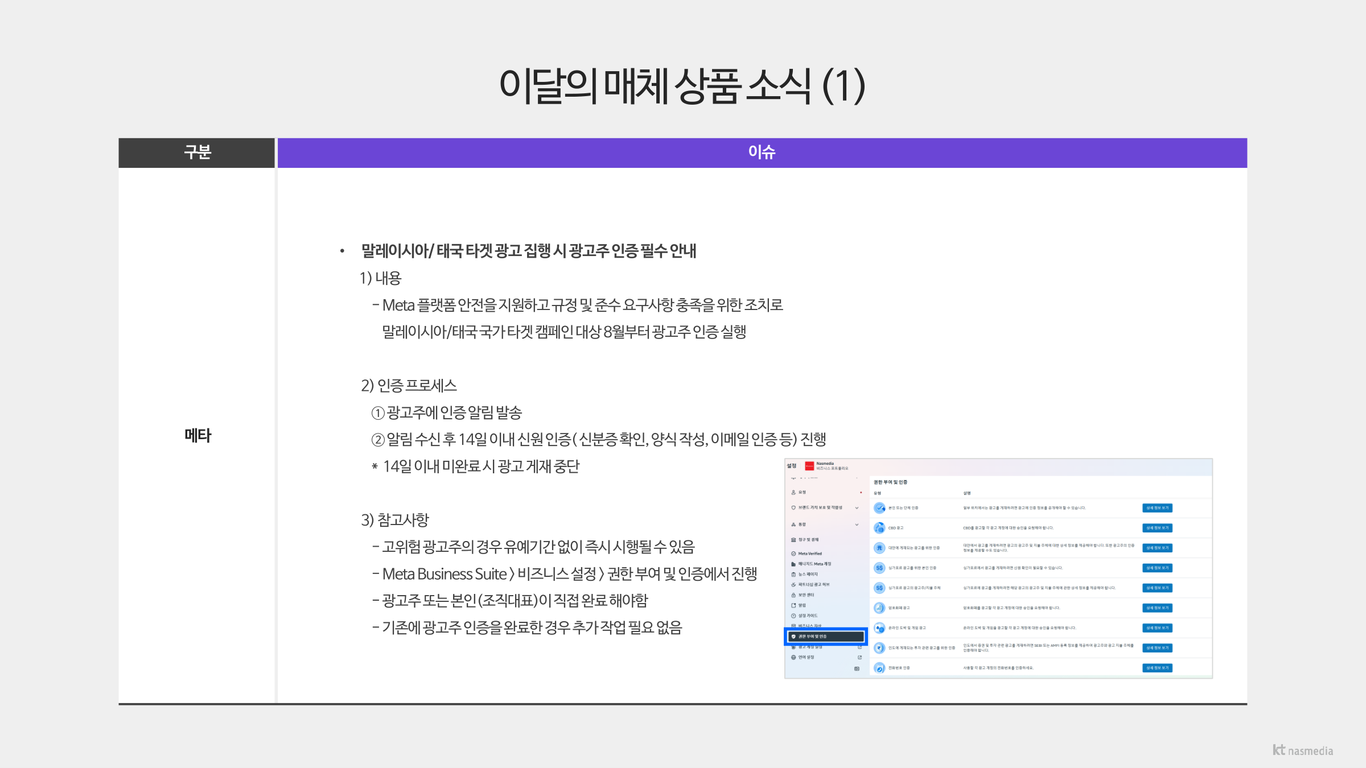Click the 전화번호 인증 row icon
Screen dimensions: 1366x768
pos(879,668)
